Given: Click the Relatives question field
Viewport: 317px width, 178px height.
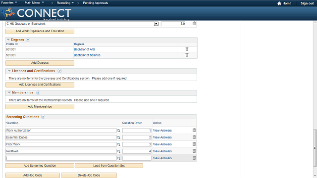Looking at the screenshot, I should coord(61,151).
